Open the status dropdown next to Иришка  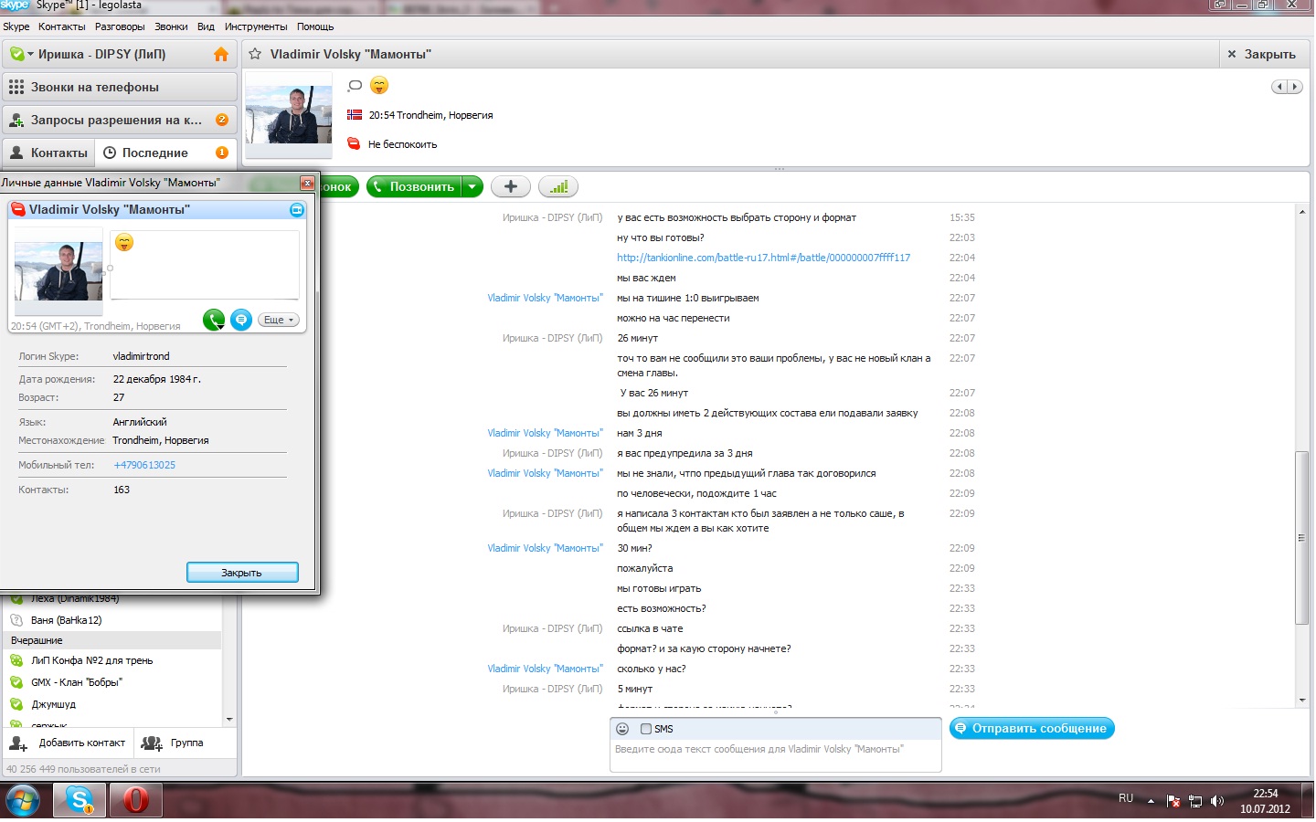point(22,54)
